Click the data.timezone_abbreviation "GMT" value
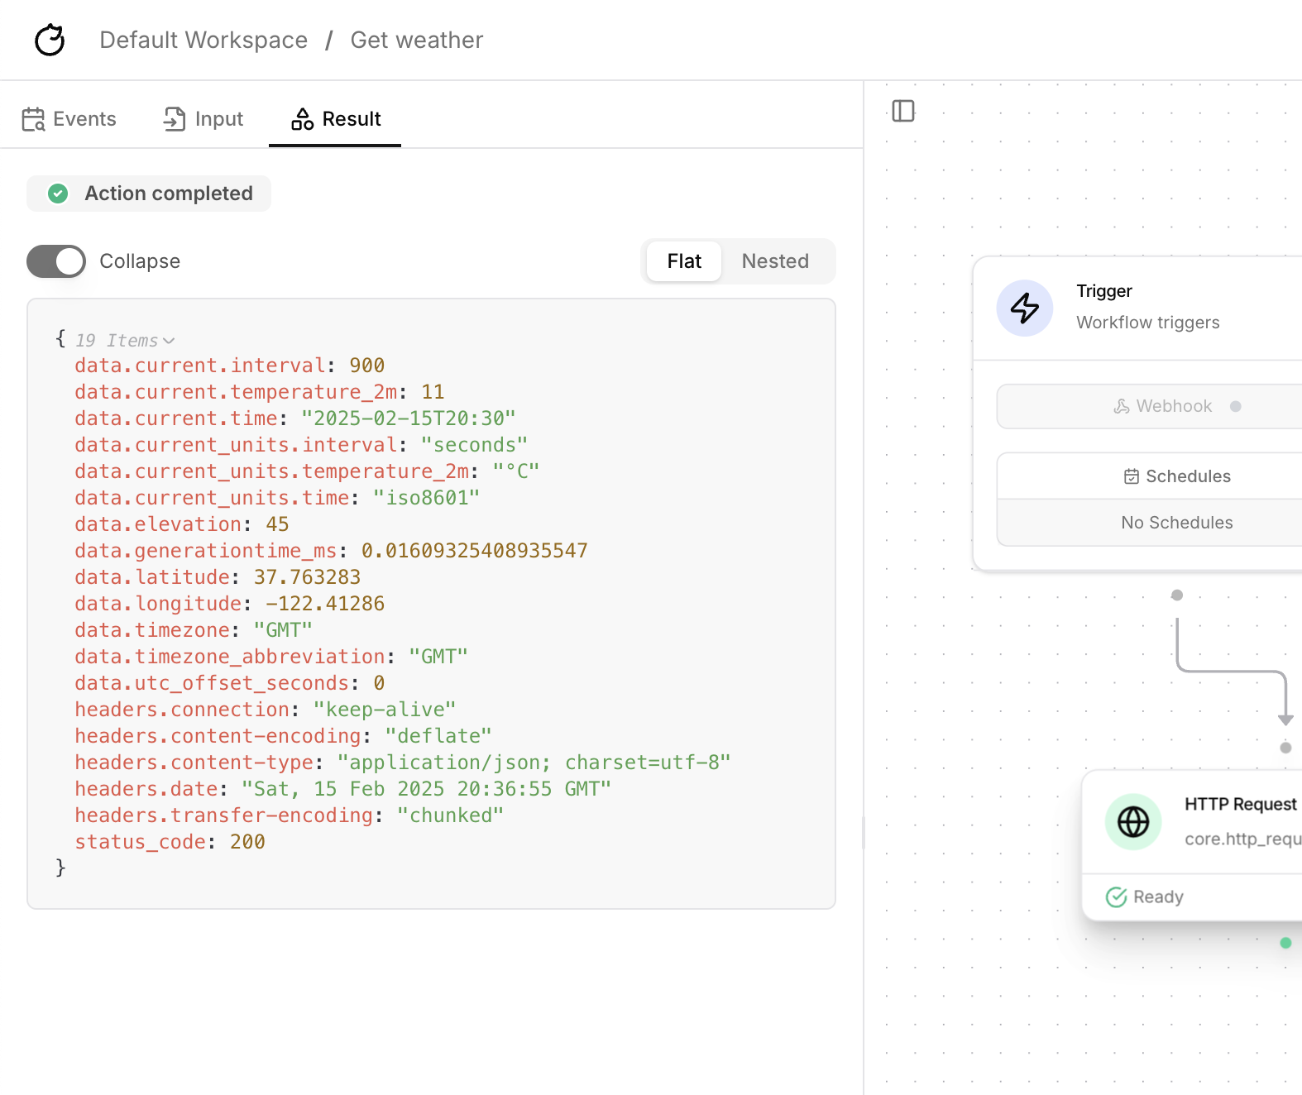This screenshot has width=1302, height=1095. 438,657
